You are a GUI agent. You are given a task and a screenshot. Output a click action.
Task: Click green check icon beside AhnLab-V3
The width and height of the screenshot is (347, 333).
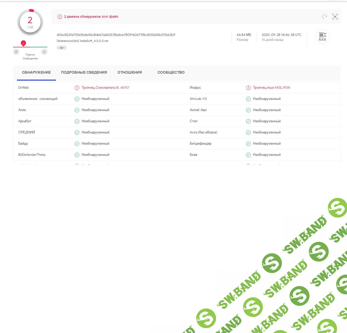[248, 99]
